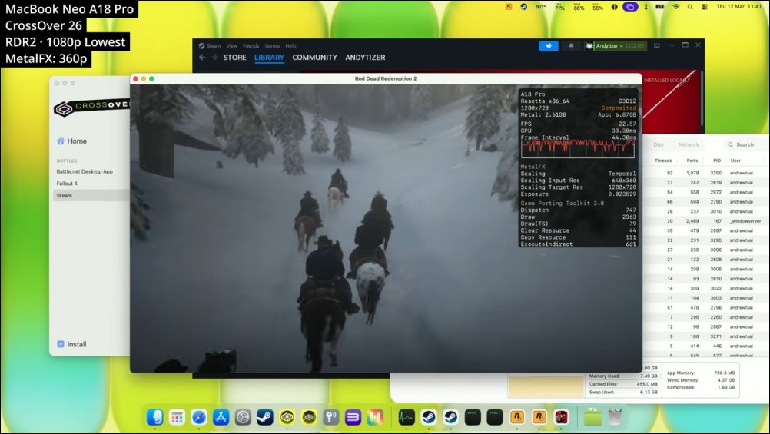Switch to Network tab in Activity Monitor
The image size is (770, 434).
coord(689,145)
